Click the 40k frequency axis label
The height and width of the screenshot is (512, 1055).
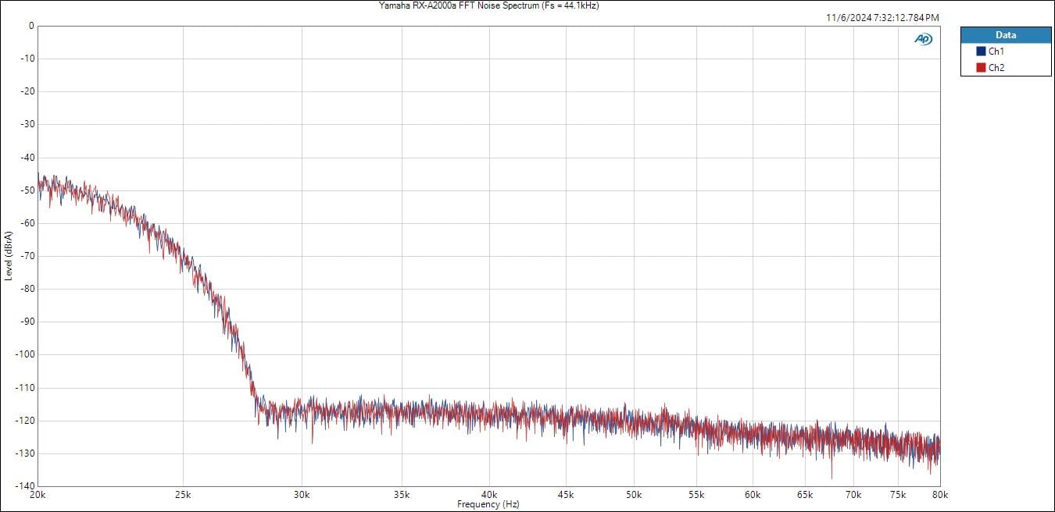[x=489, y=494]
